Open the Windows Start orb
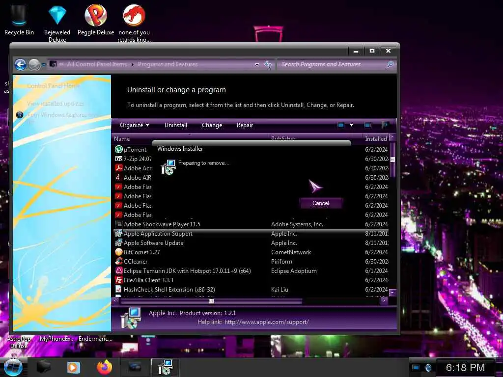 13,367
